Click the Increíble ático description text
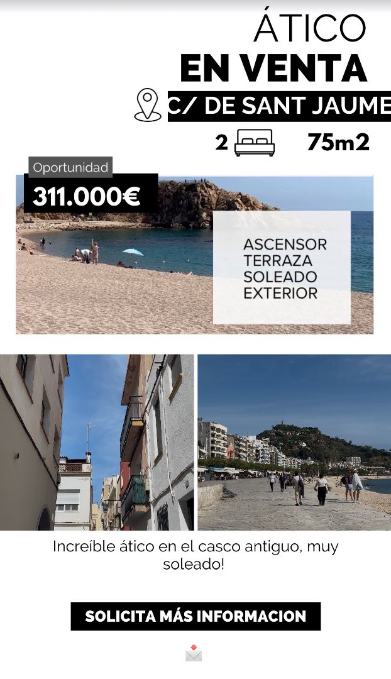391x679 pixels. [196, 555]
